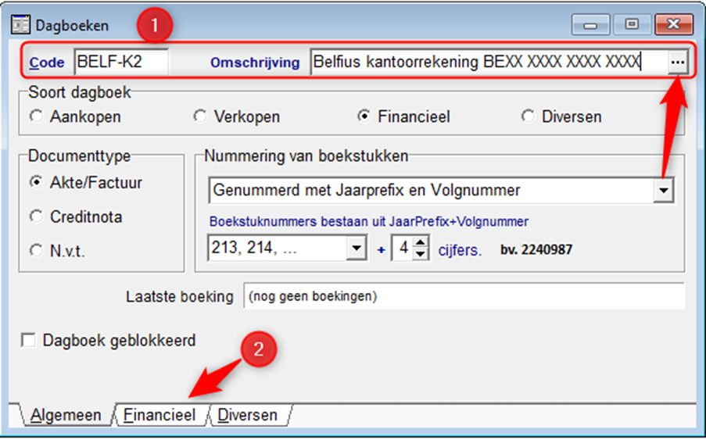Viewport: 706px width, 440px height.
Task: Click the Dagboeken window title icon
Action: [x=20, y=25]
